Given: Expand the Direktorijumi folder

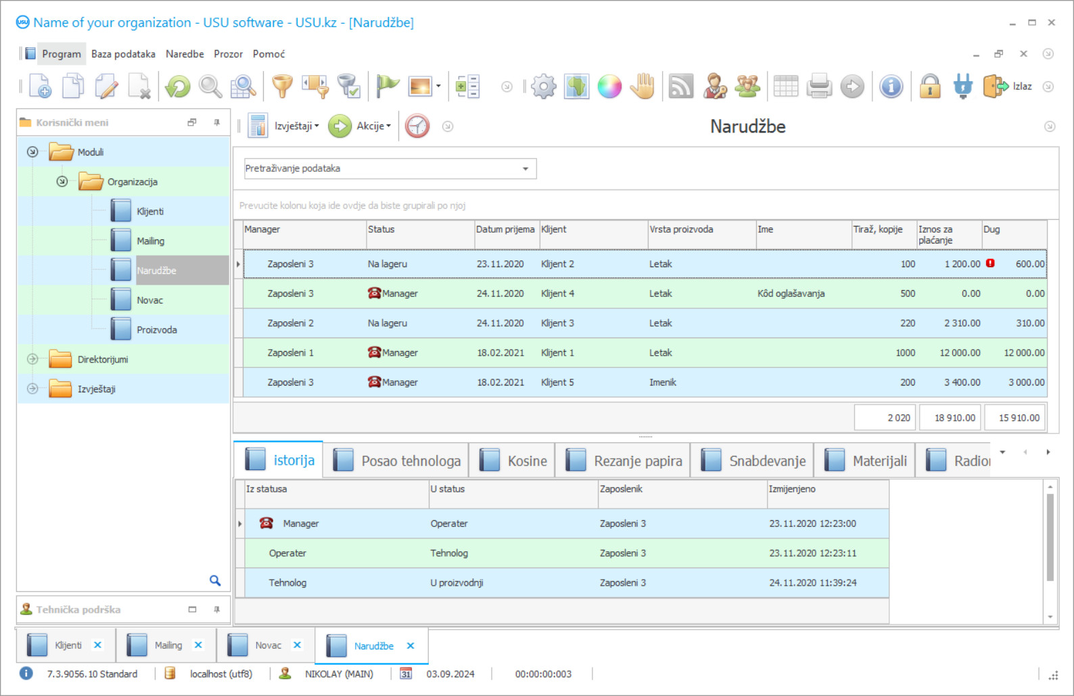Looking at the screenshot, I should 32,359.
